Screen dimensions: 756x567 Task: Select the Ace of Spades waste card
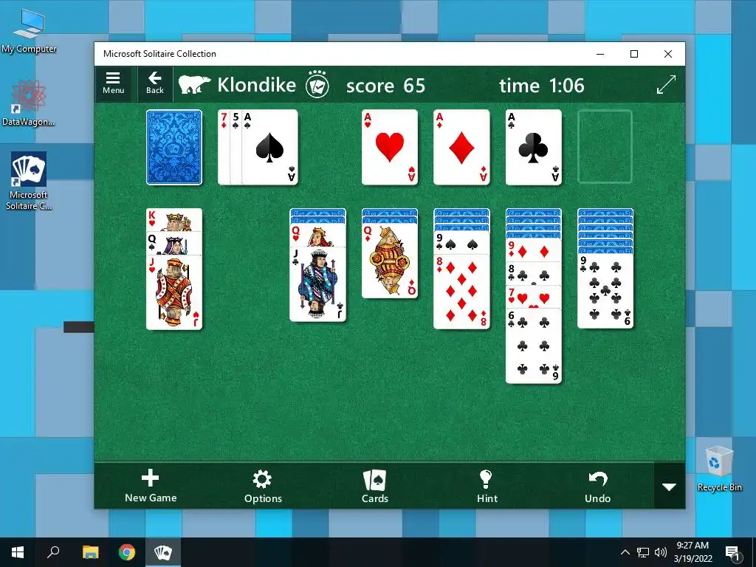click(x=269, y=147)
